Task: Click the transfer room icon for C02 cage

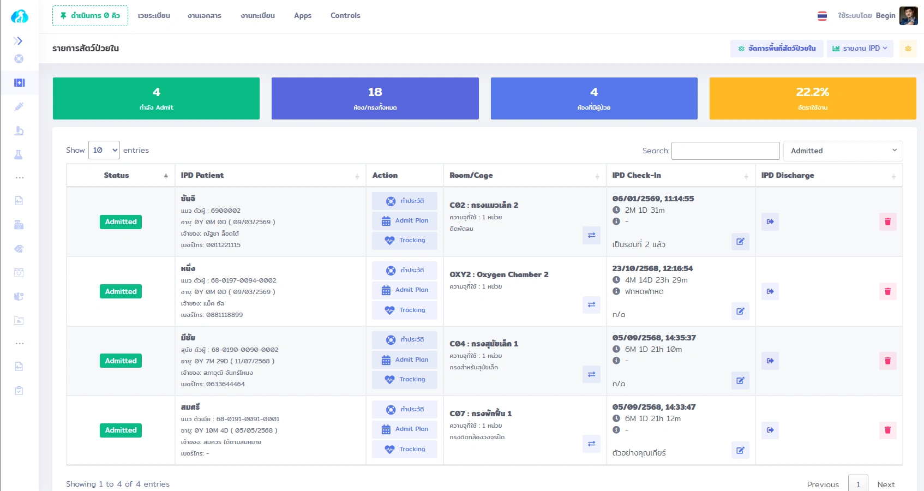Action: click(591, 235)
